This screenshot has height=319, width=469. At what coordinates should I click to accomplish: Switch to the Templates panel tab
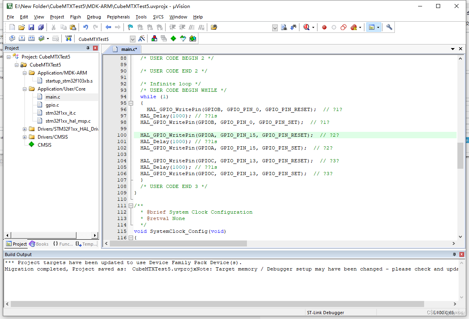click(x=87, y=244)
